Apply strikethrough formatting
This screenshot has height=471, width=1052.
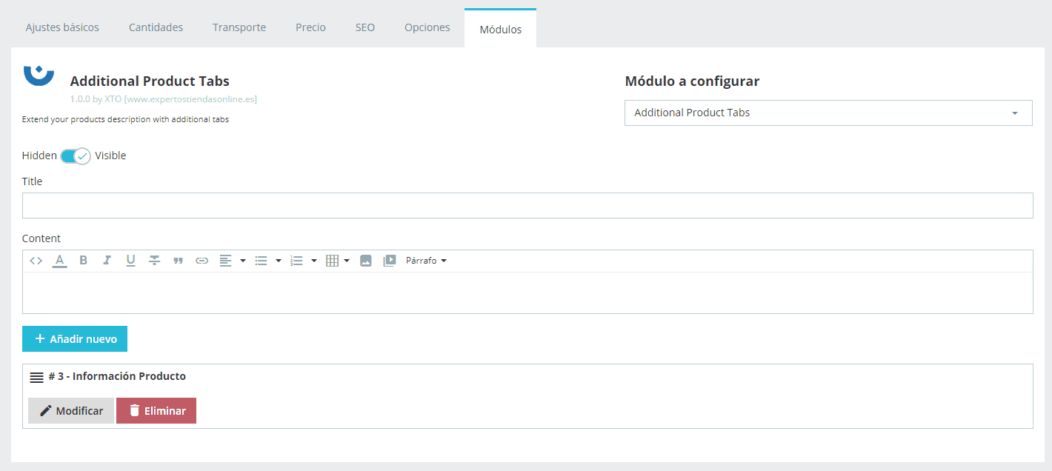point(154,261)
